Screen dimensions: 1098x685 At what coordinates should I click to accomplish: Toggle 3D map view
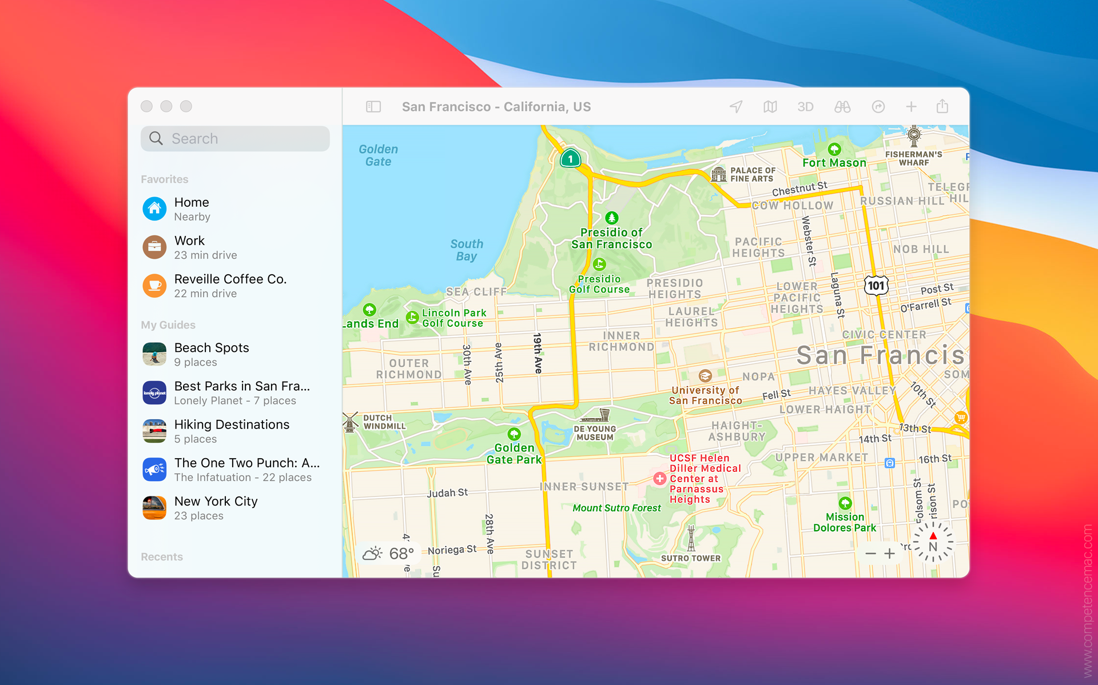pos(805,107)
